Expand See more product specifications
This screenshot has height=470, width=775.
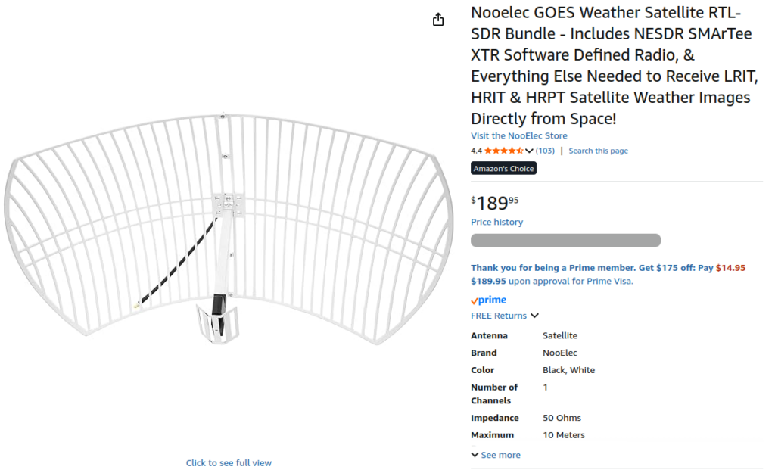496,455
